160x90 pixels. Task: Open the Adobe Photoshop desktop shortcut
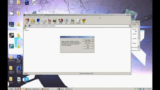[x=19, y=59]
